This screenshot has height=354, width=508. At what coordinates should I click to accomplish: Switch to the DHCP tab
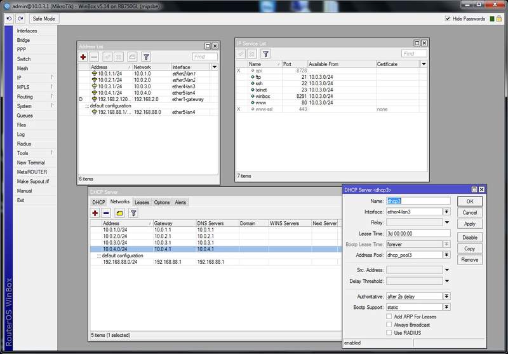click(98, 202)
